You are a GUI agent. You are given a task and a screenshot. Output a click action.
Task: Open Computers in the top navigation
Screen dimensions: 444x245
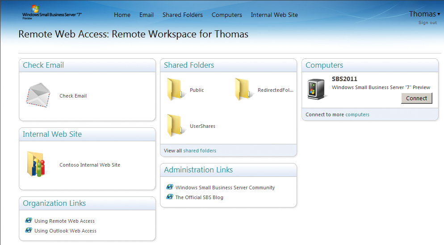coord(227,15)
